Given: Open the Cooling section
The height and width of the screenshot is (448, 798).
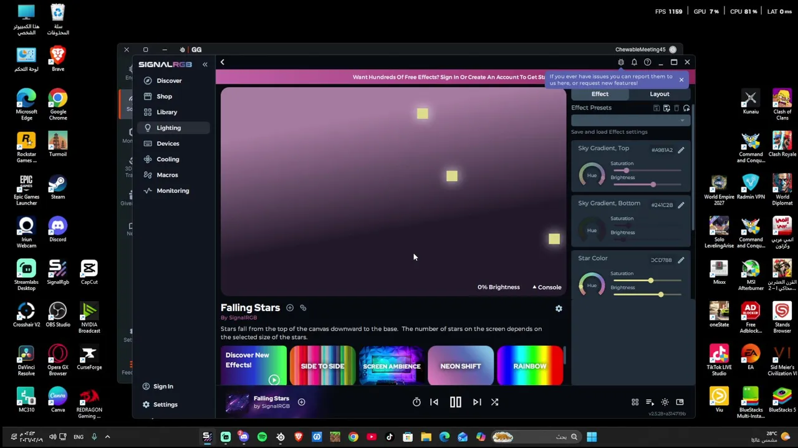Looking at the screenshot, I should 168,159.
